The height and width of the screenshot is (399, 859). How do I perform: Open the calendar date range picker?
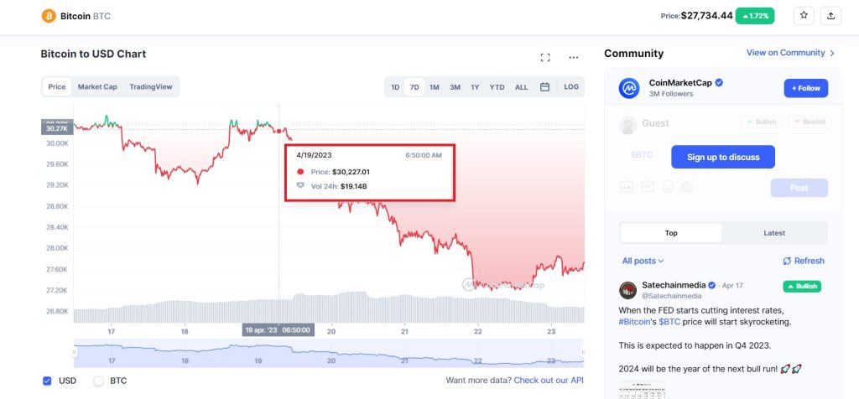pos(544,87)
